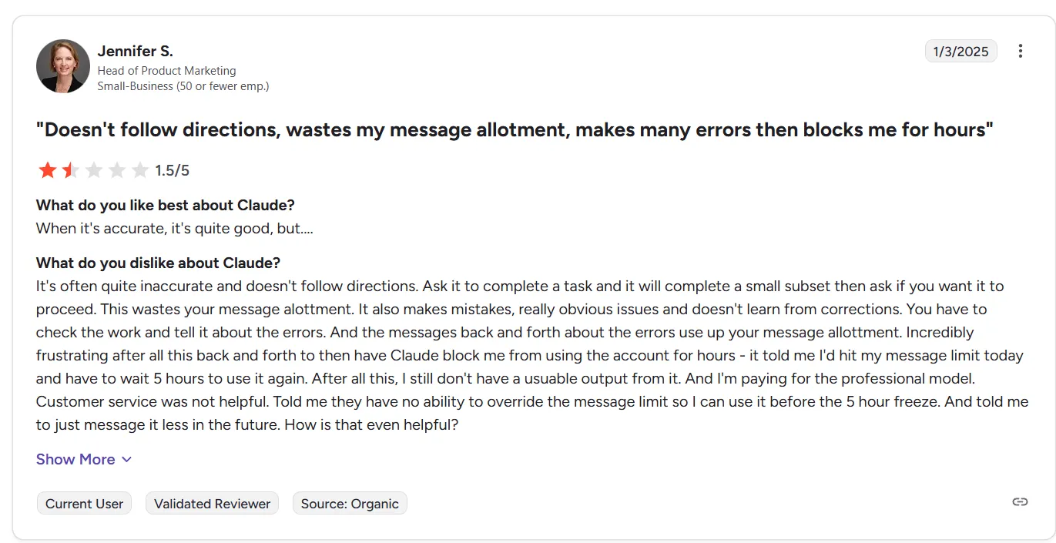Click the fifth gray star
The width and height of the screenshot is (1056, 543).
pyautogui.click(x=140, y=170)
